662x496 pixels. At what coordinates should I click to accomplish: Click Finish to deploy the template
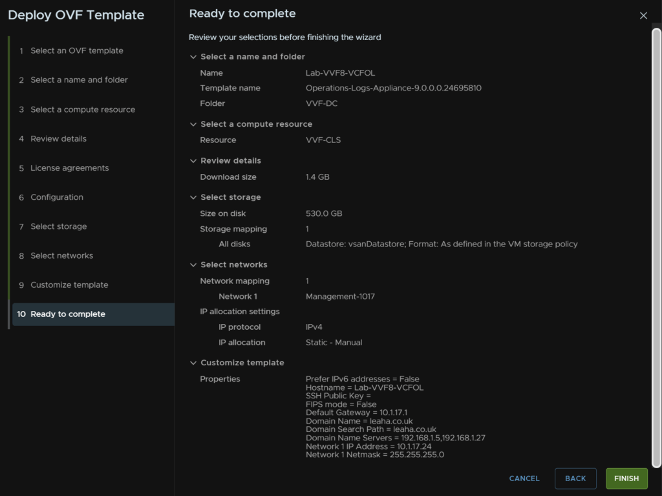click(626, 479)
